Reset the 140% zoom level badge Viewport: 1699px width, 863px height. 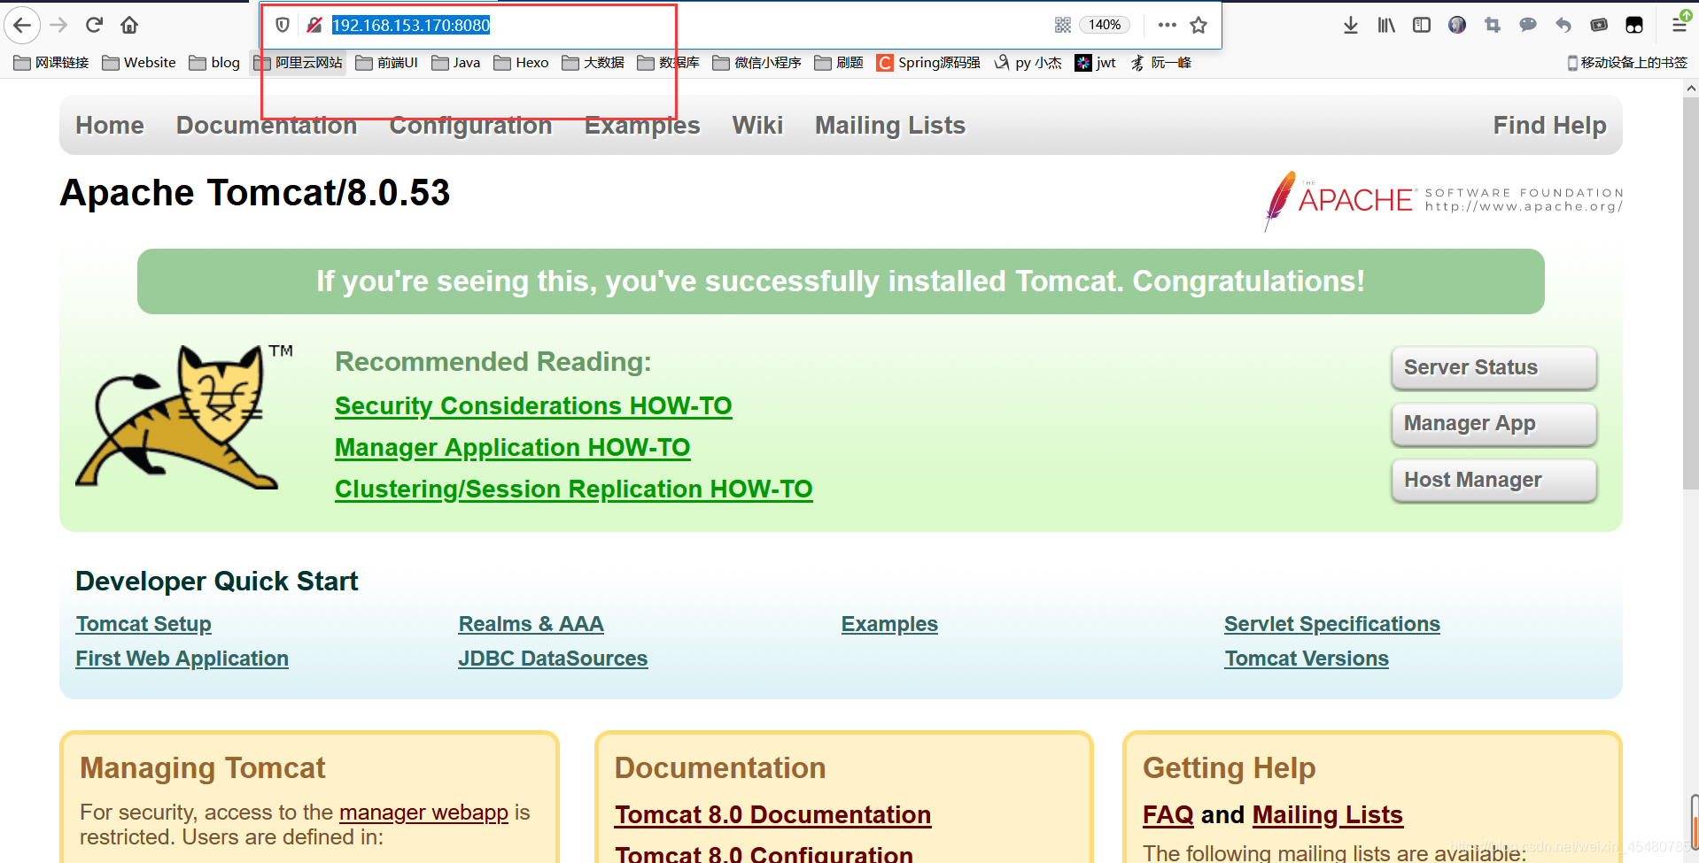1105,25
